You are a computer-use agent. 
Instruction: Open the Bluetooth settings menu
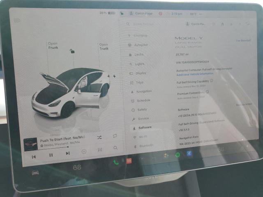click(143, 146)
